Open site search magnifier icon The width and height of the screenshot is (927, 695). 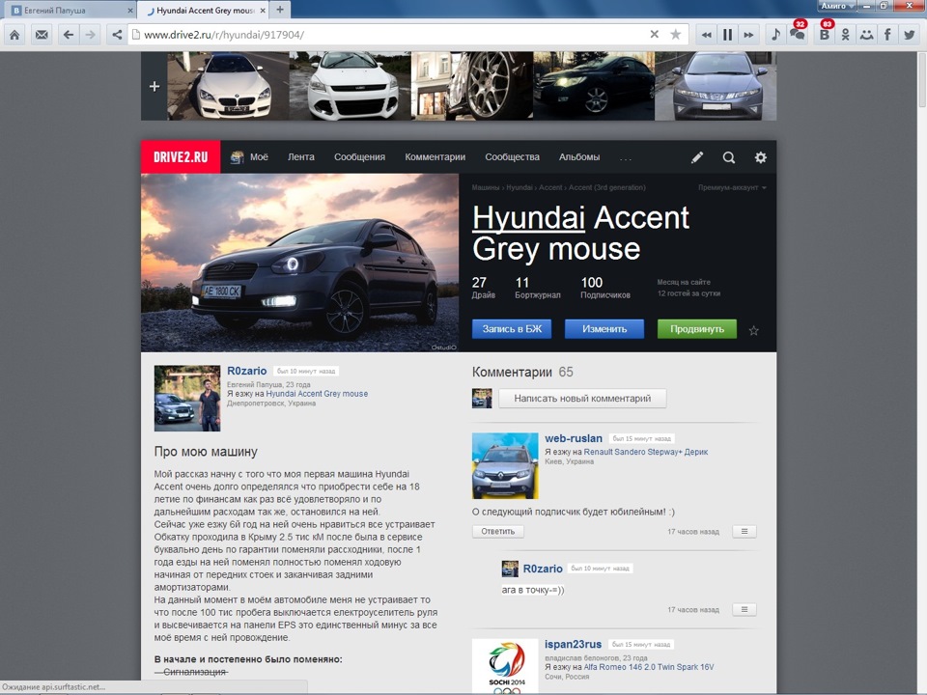(729, 157)
